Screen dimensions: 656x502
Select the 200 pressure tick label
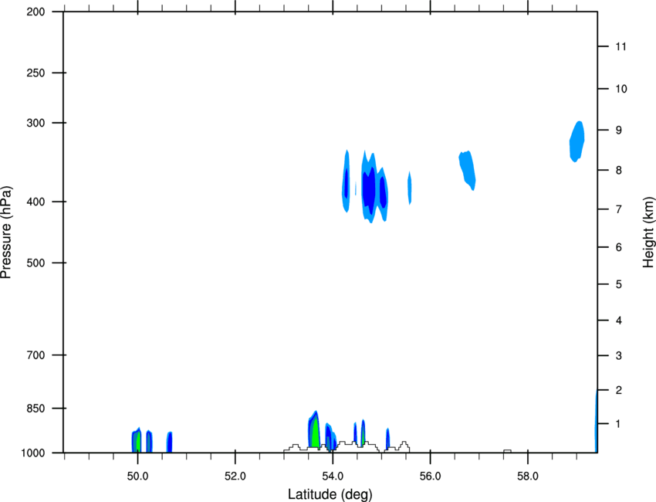(x=36, y=12)
